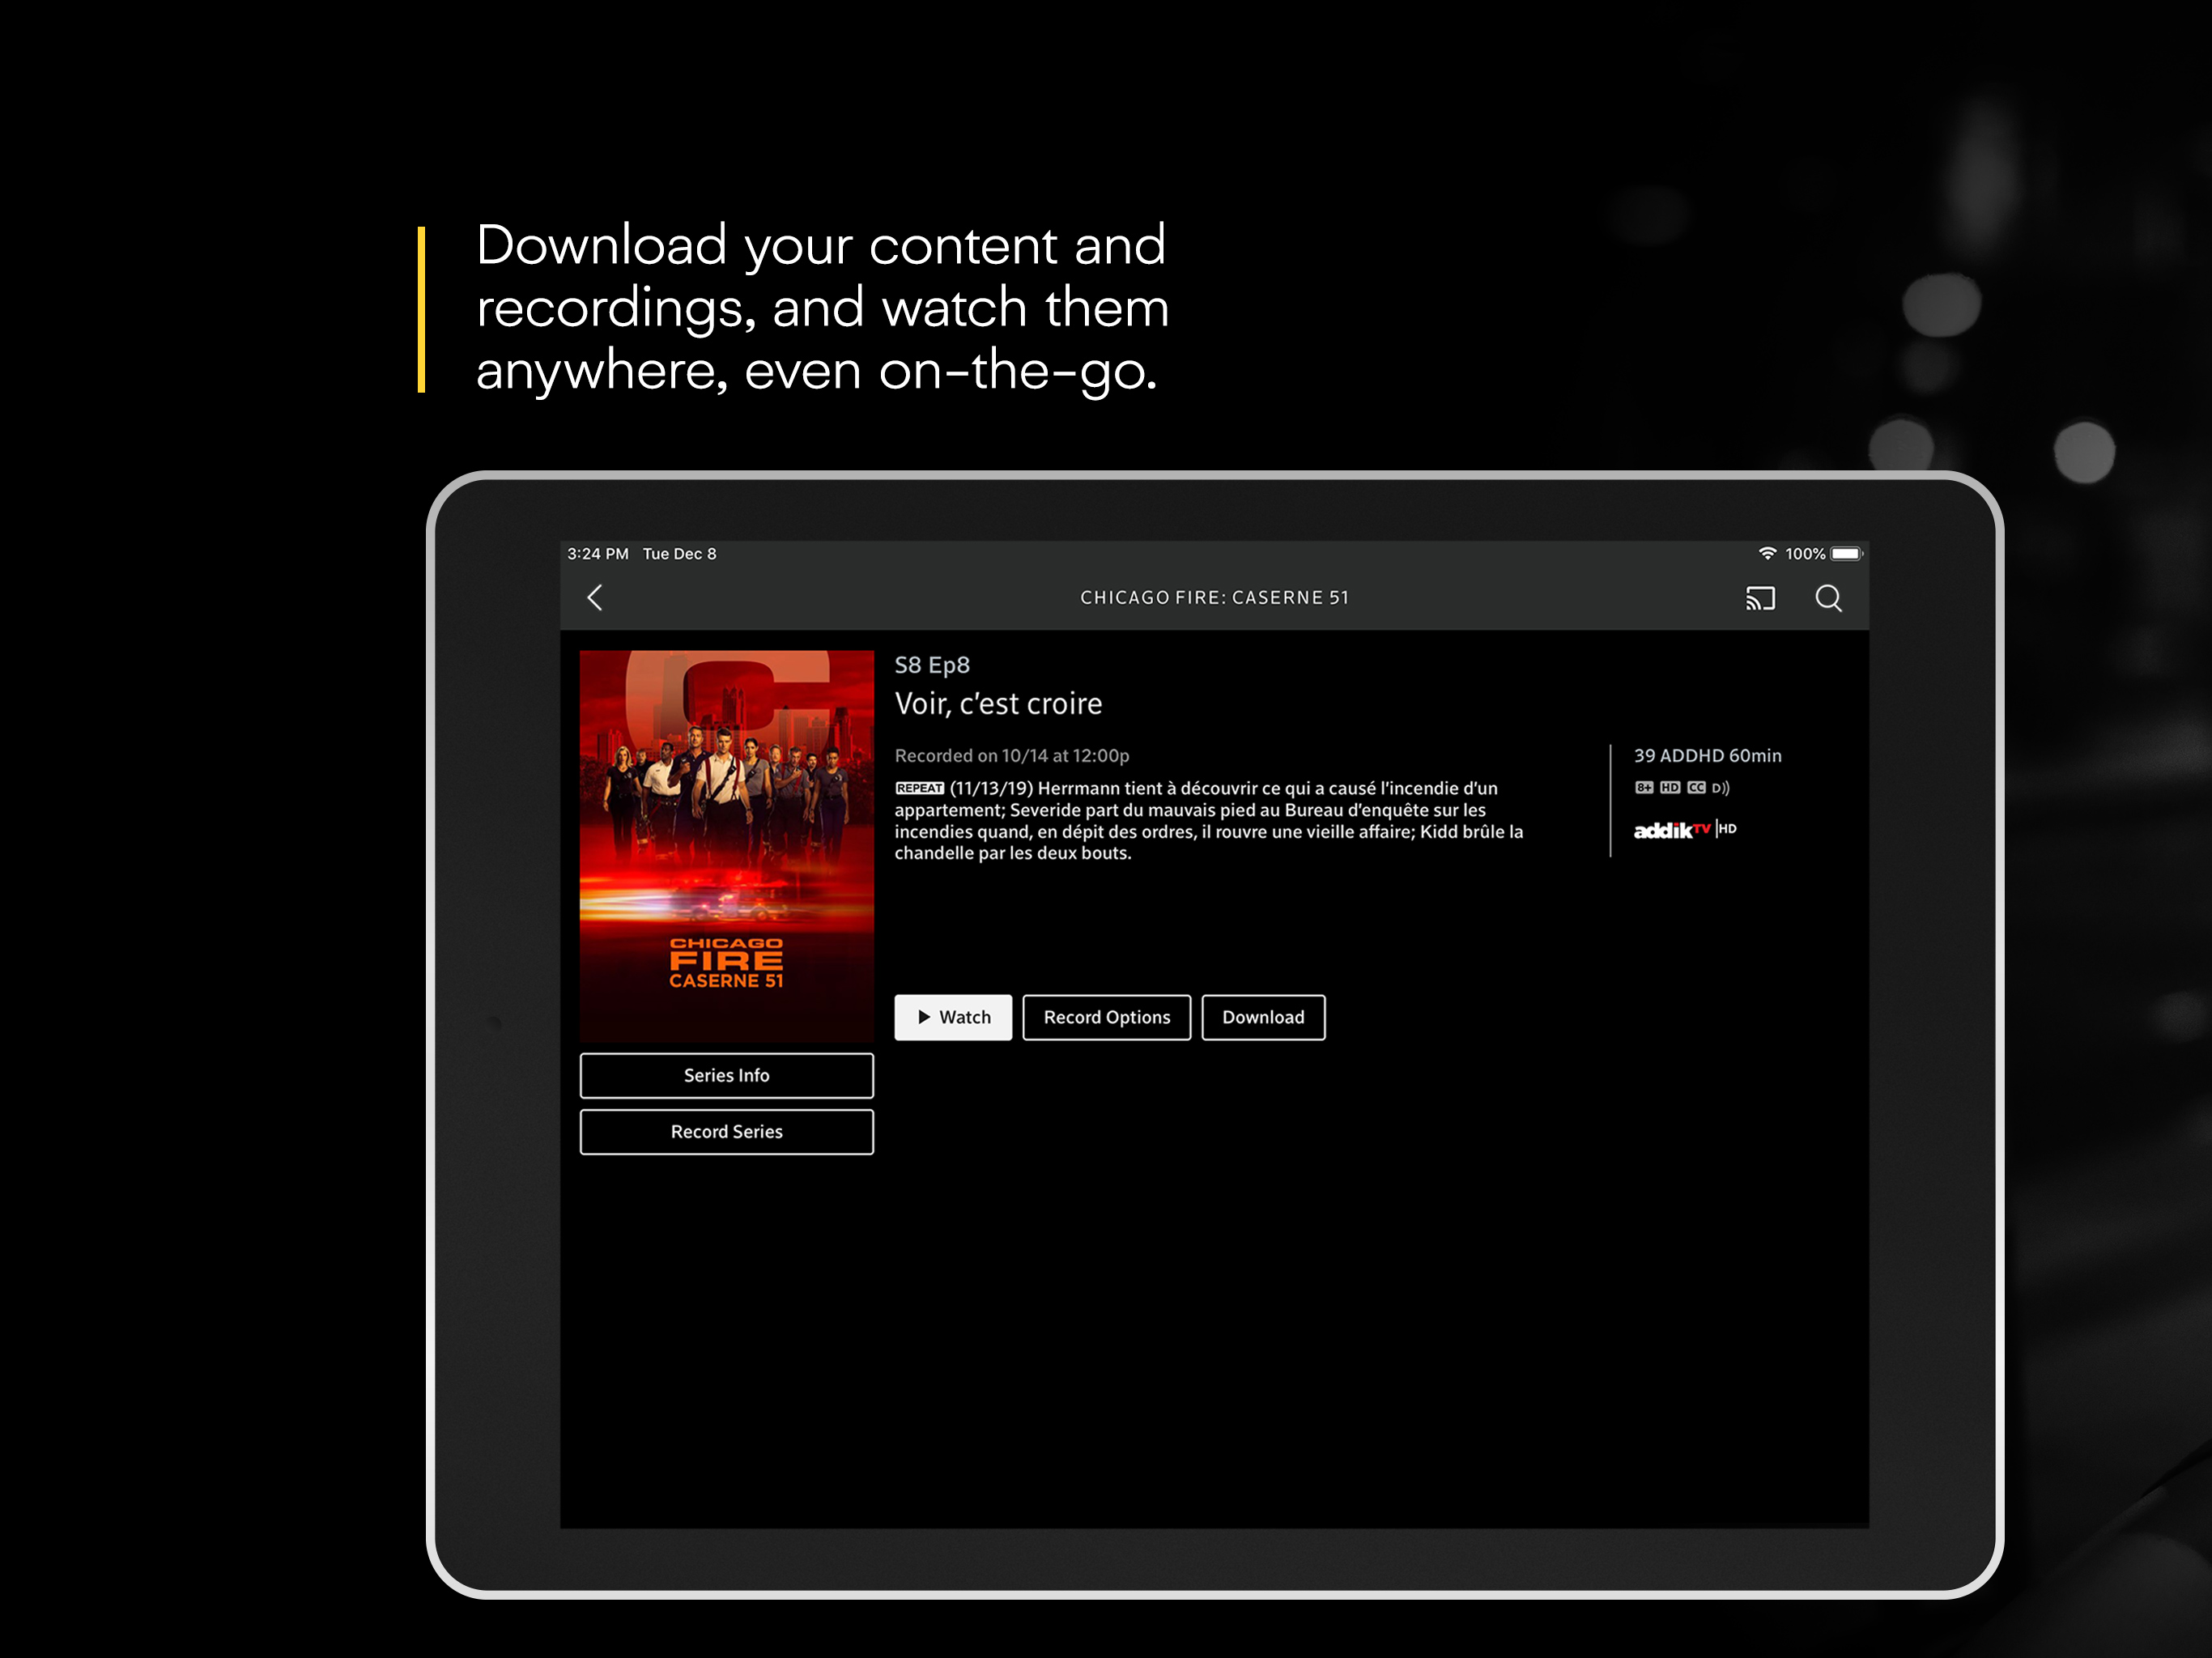The height and width of the screenshot is (1658, 2212).
Task: Click the battery indicator icon
Action: pos(1846,553)
